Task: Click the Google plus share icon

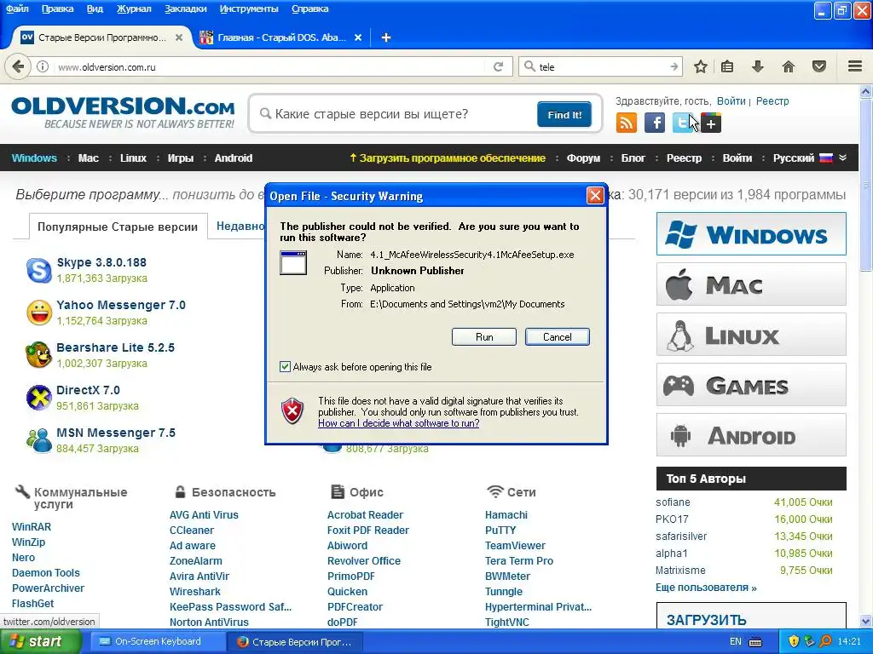Action: (x=711, y=123)
